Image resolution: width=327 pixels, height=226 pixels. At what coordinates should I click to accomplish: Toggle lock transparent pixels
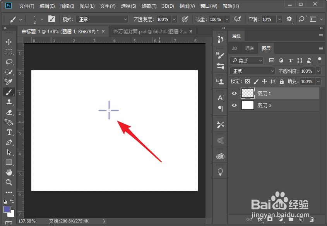247,82
